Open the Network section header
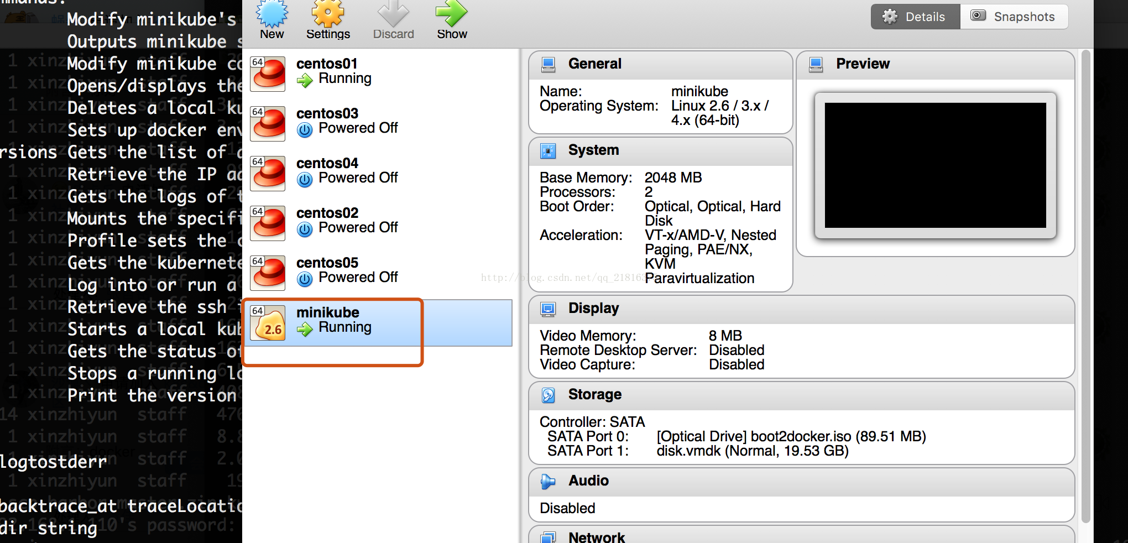1128x543 pixels. point(801,535)
